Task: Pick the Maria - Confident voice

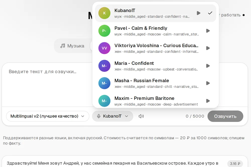Action: point(156,66)
